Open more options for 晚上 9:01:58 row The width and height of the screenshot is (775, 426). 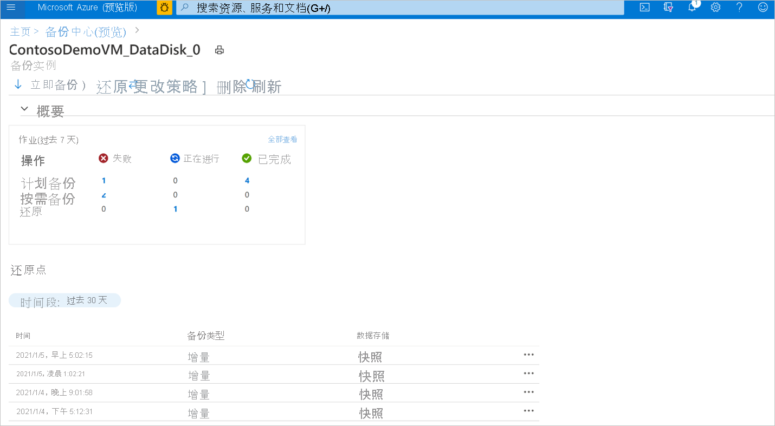529,392
